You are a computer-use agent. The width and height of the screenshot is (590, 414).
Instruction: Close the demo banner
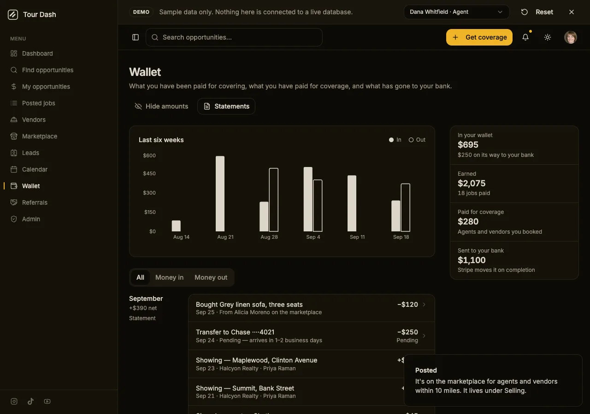572,12
